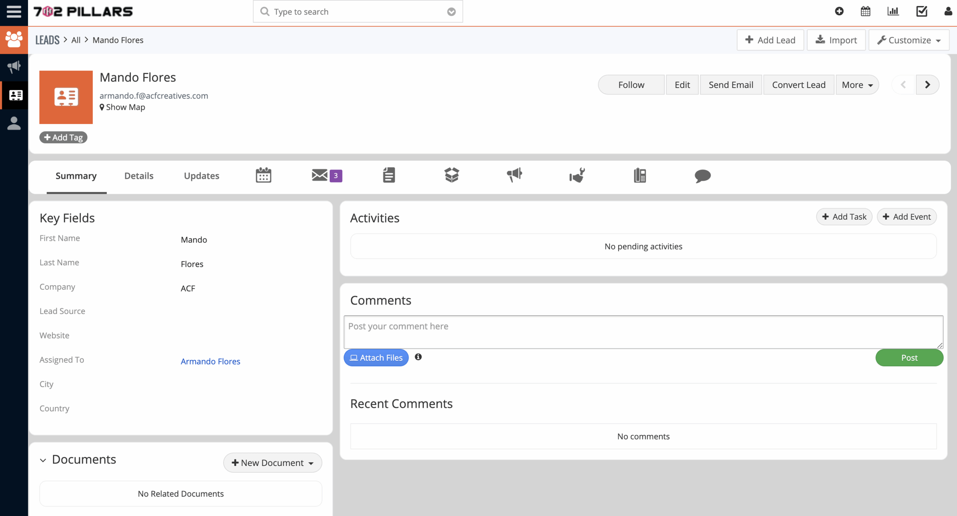The height and width of the screenshot is (516, 957).
Task: Click the quick create plus icon
Action: 839,12
